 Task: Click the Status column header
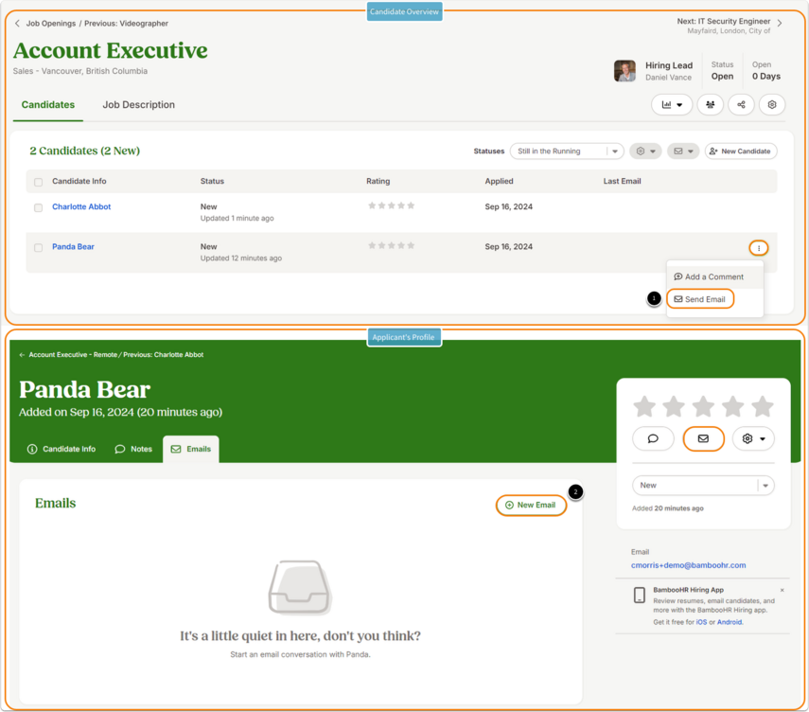tap(212, 181)
